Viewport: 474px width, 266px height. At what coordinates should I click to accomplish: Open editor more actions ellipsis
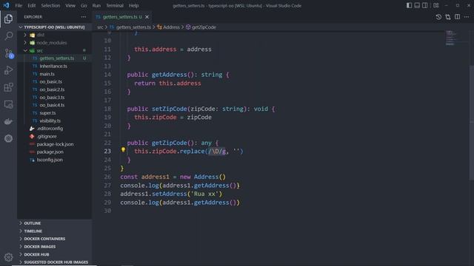click(x=467, y=17)
